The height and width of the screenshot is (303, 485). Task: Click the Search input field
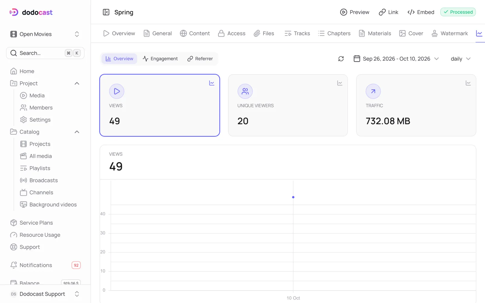point(45,53)
